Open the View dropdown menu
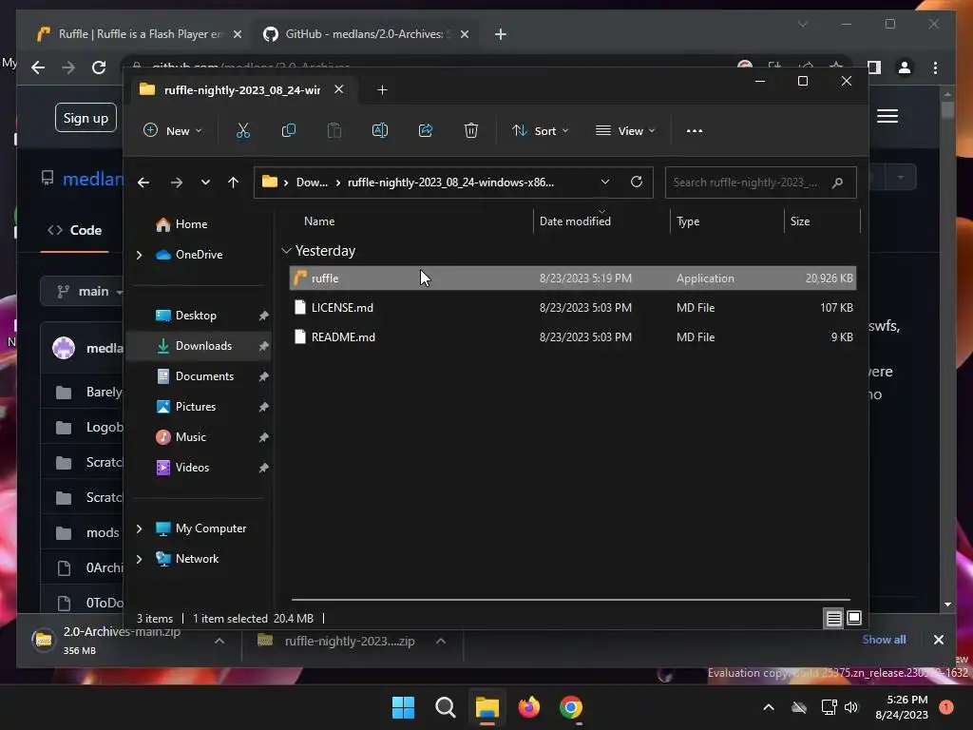Viewport: 973px width, 730px height. [625, 130]
